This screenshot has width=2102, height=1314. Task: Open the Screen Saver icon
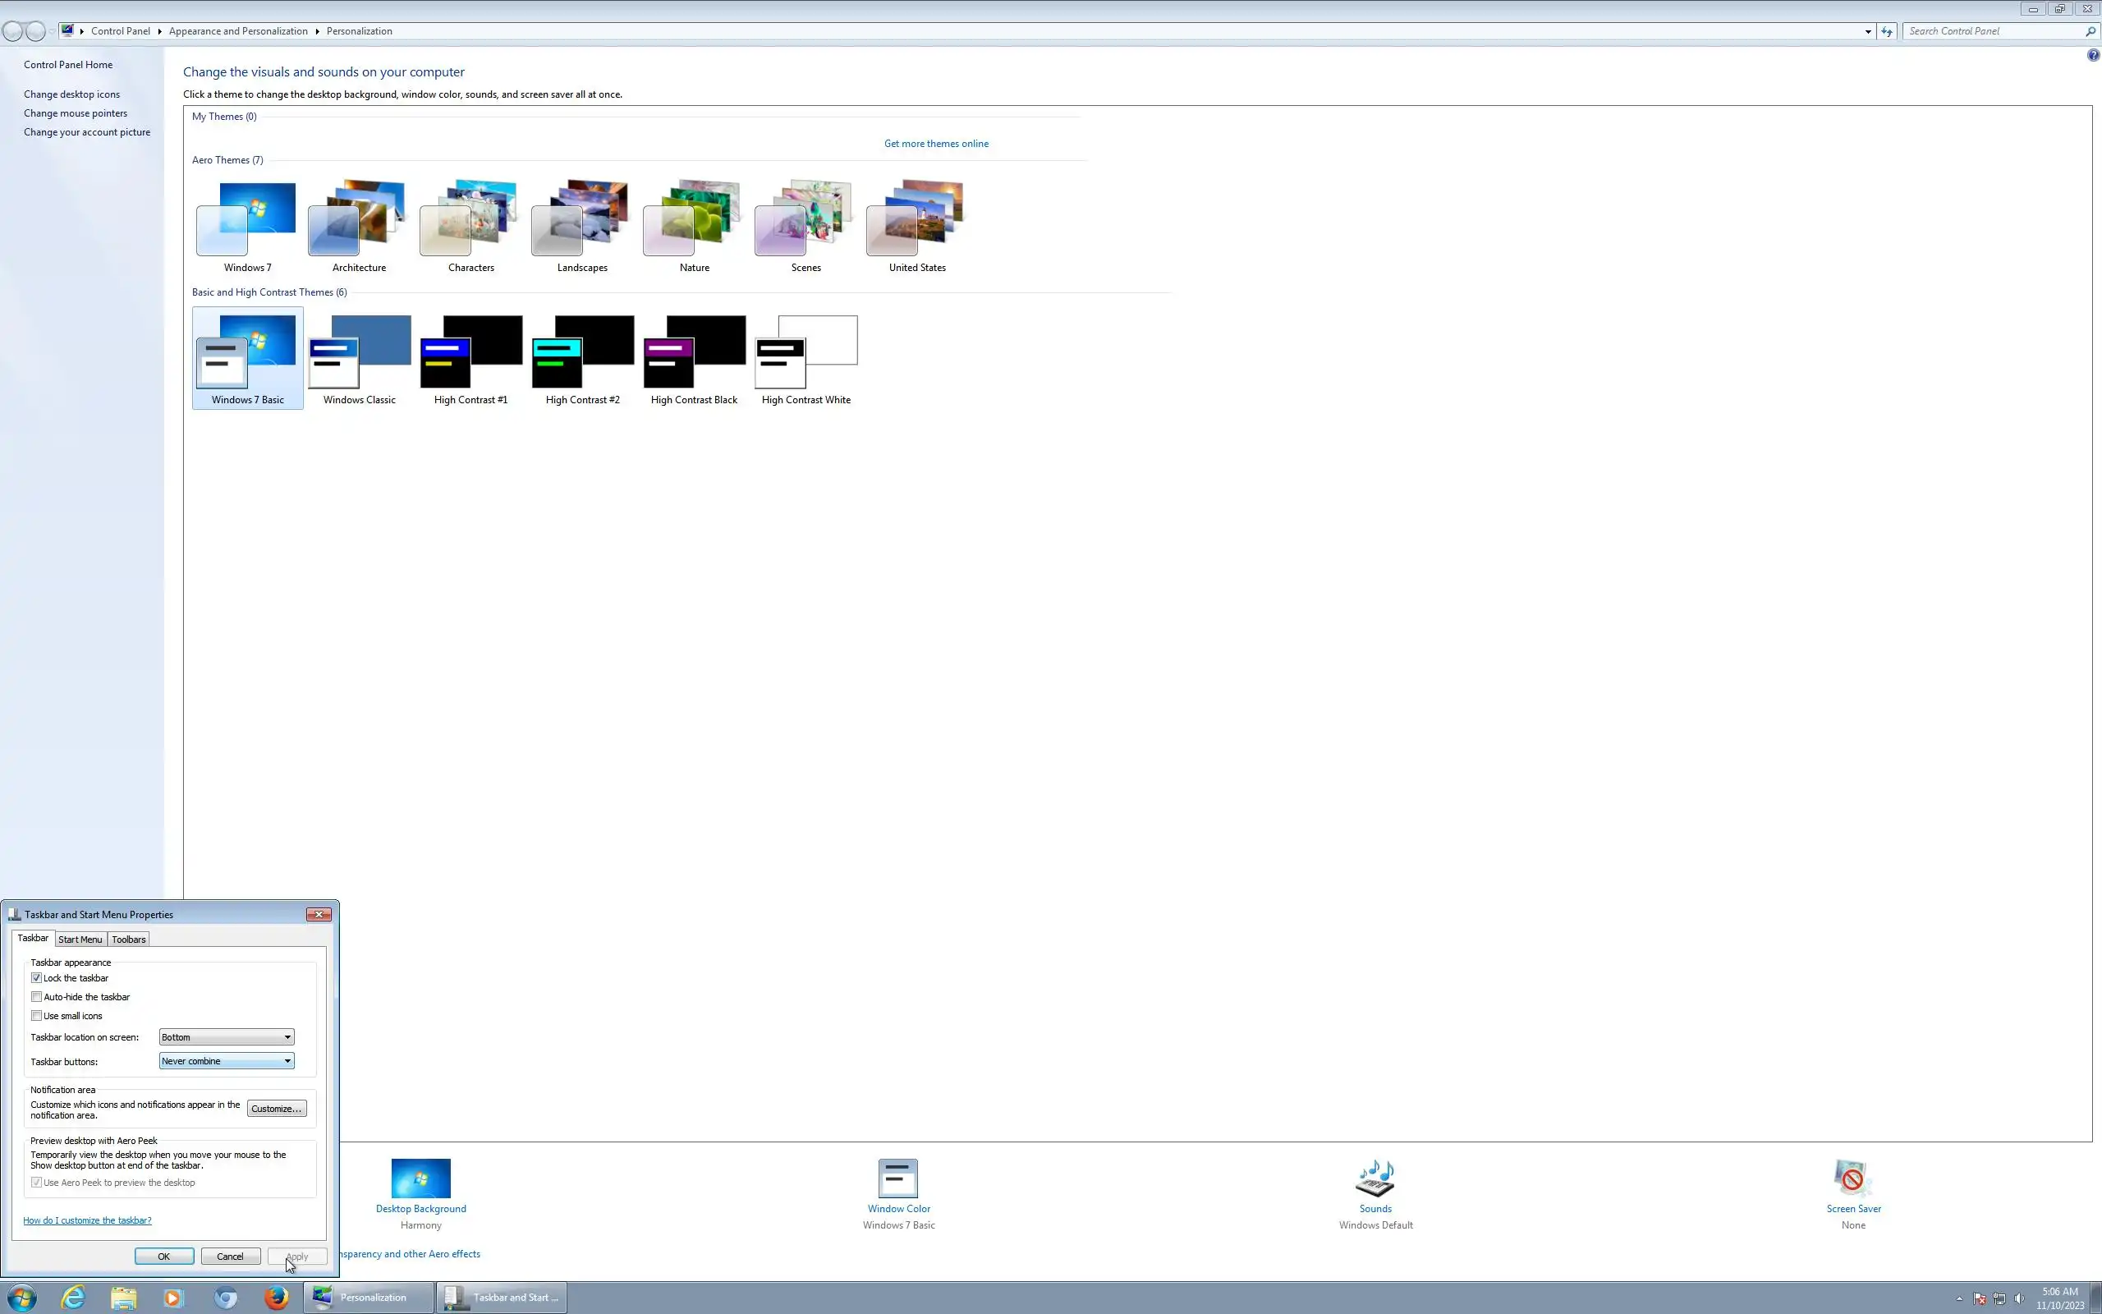[x=1852, y=1178]
